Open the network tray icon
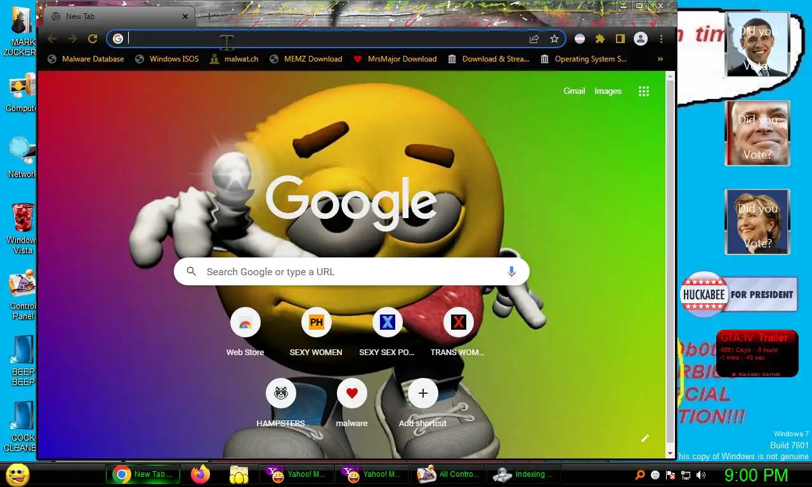 point(686,475)
